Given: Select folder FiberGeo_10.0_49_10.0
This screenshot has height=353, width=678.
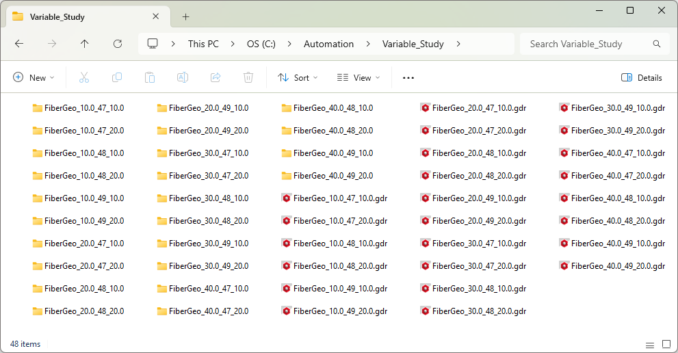Looking at the screenshot, I should click(x=78, y=198).
